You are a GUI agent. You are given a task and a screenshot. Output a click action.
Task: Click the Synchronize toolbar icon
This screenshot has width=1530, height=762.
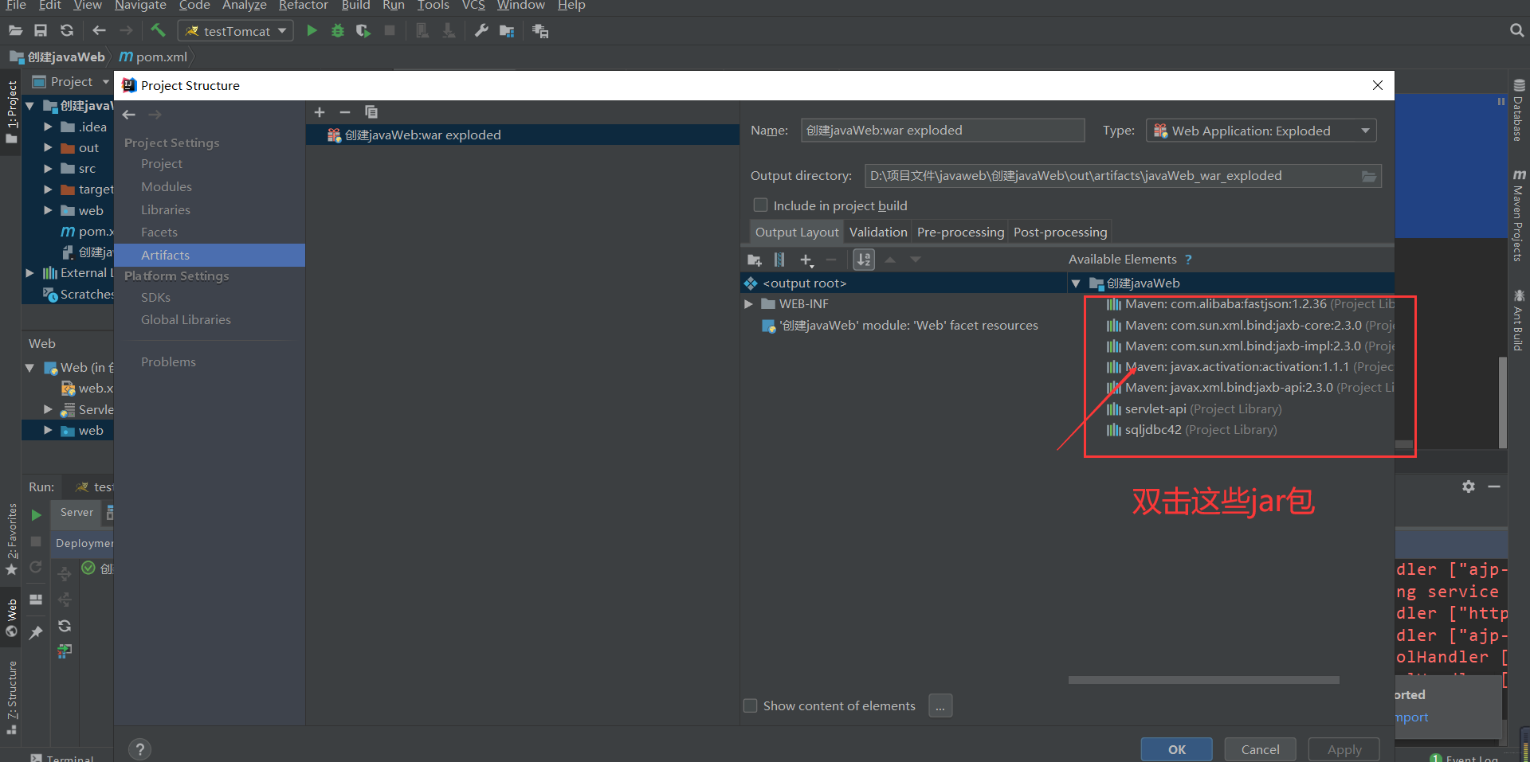[x=67, y=31]
